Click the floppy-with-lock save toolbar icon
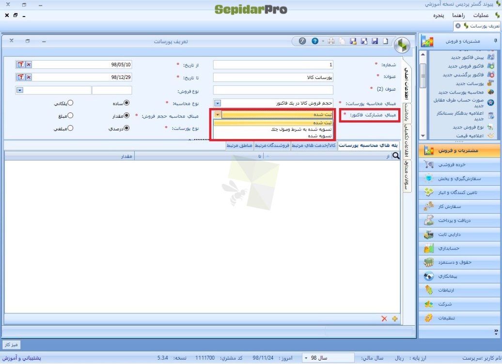The width and height of the screenshot is (502, 364). 353,41
